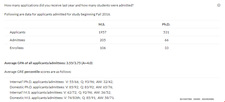Click the bold word percentile
The width and height of the screenshot is (225, 102).
pos(32,72)
